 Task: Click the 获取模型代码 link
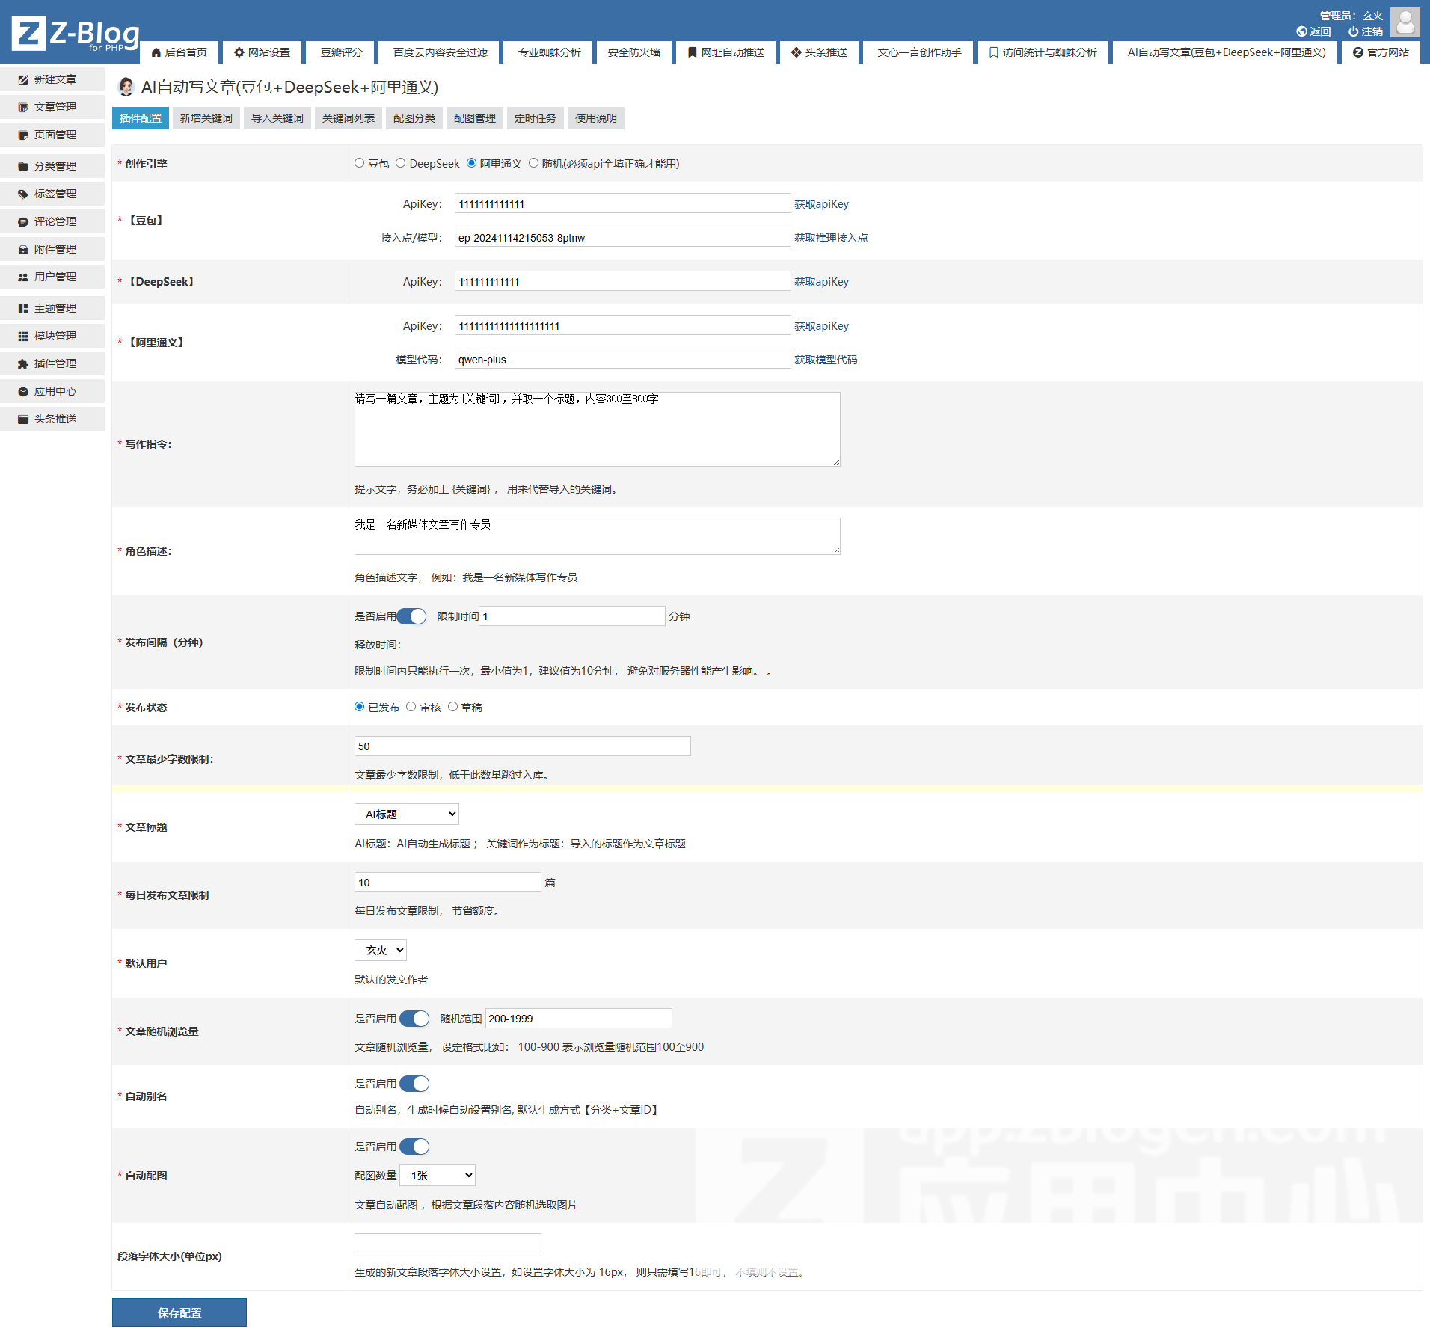point(826,360)
